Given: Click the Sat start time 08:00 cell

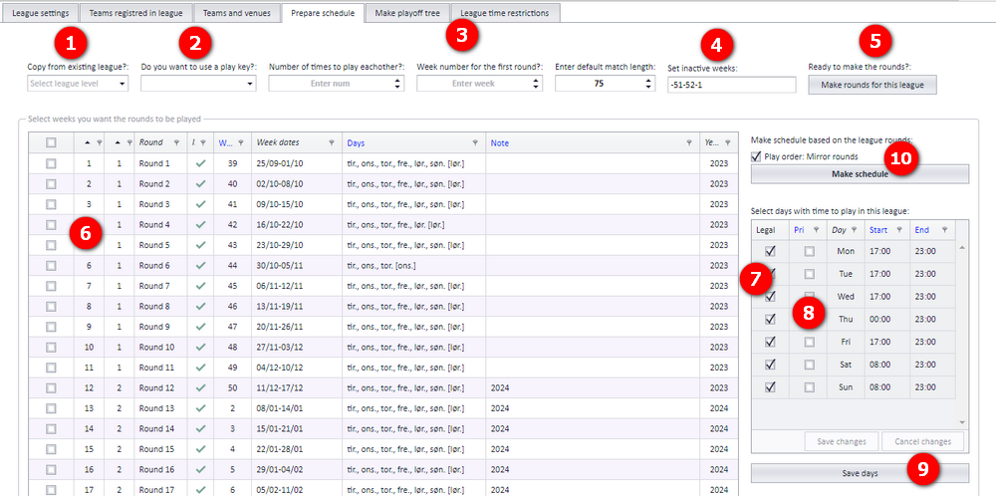Looking at the screenshot, I should [x=887, y=365].
